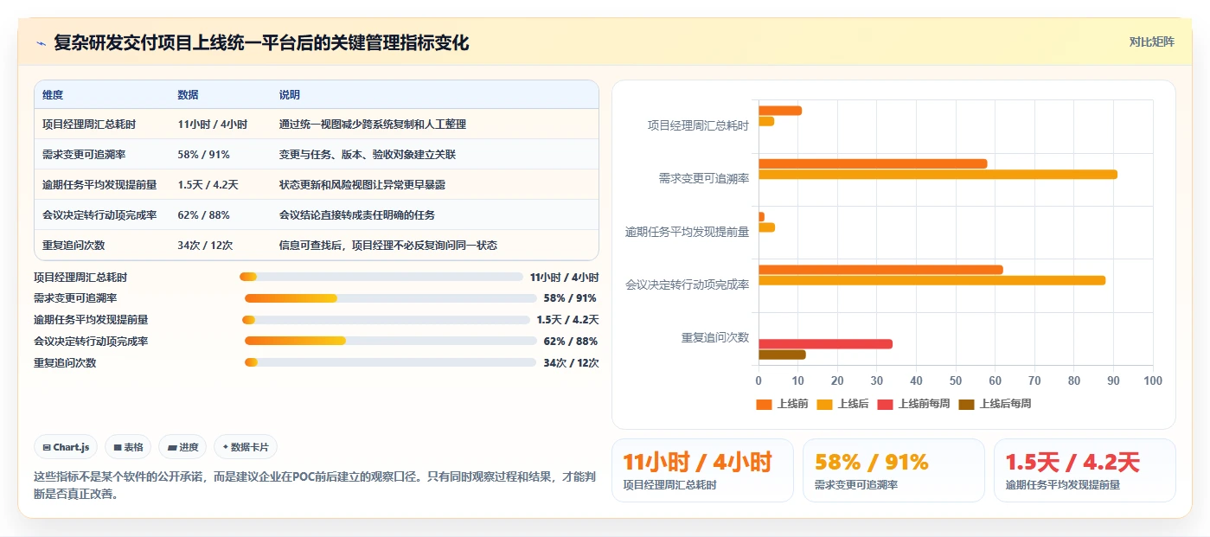Image resolution: width=1210 pixels, height=537 pixels.
Task: Open the 11小时 / 4小时 data card
Action: (702, 470)
